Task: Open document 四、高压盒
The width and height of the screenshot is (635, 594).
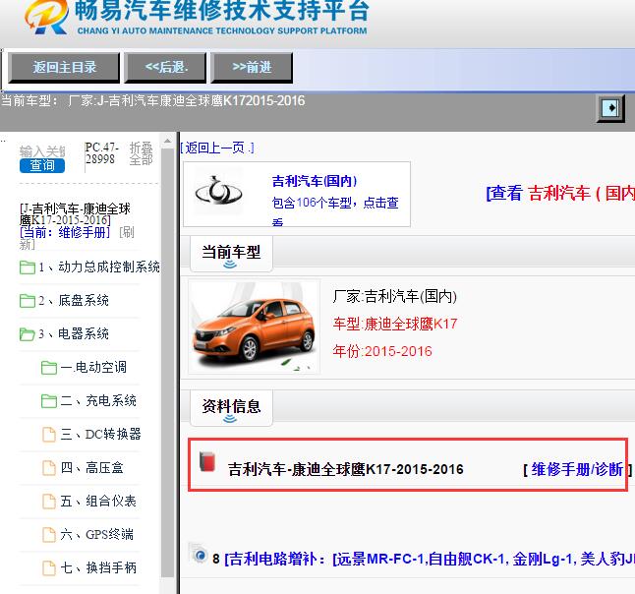Action: (91, 467)
